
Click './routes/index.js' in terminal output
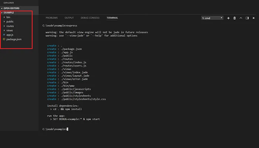click(x=74, y=62)
